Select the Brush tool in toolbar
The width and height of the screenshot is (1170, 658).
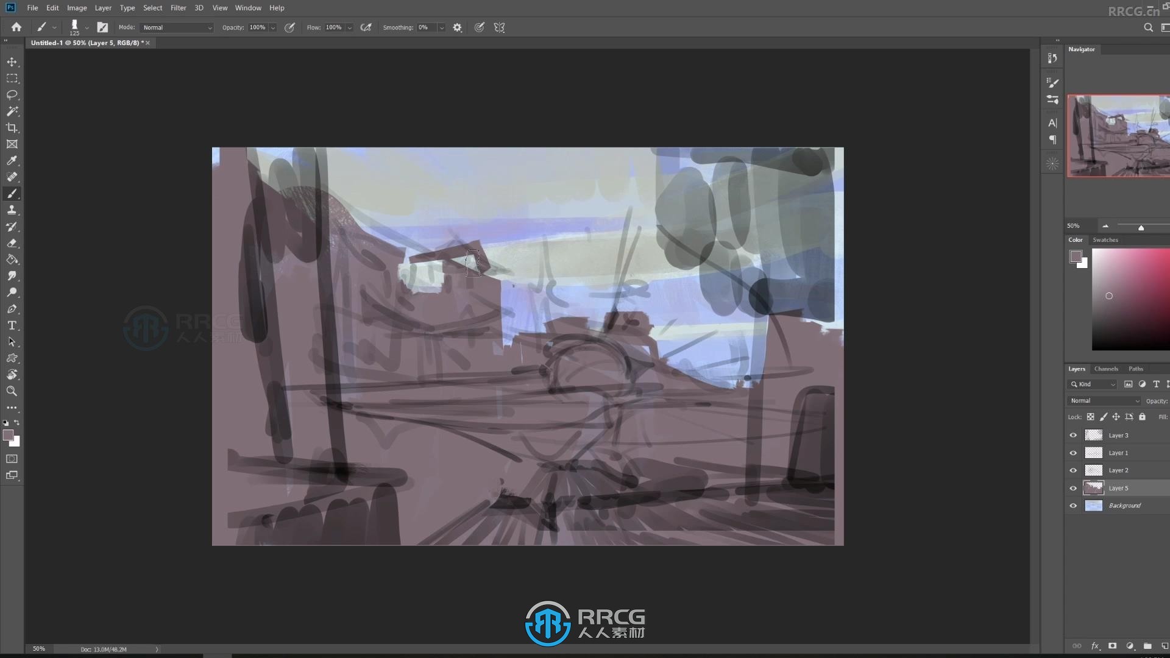[x=12, y=194]
